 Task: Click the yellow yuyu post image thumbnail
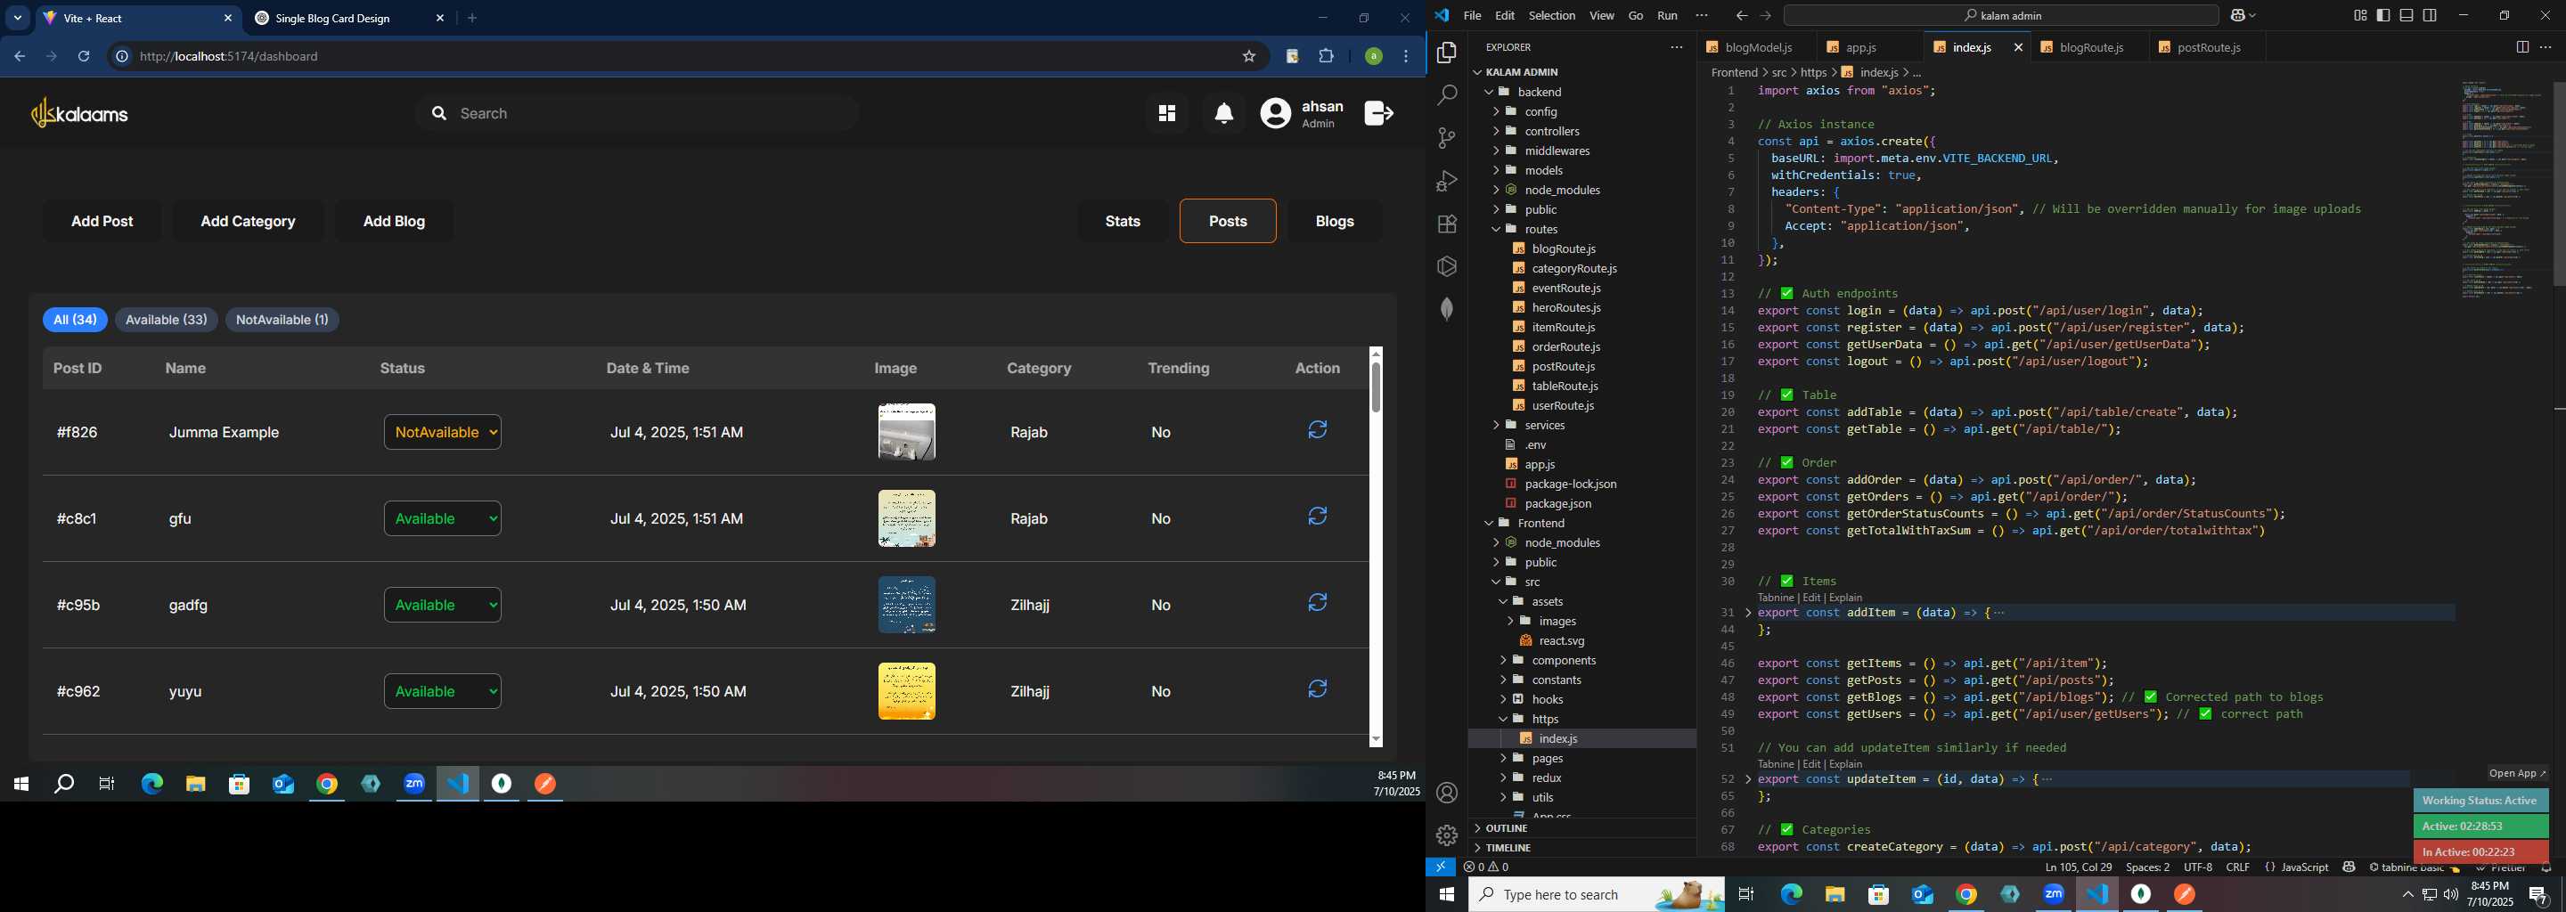tap(906, 691)
